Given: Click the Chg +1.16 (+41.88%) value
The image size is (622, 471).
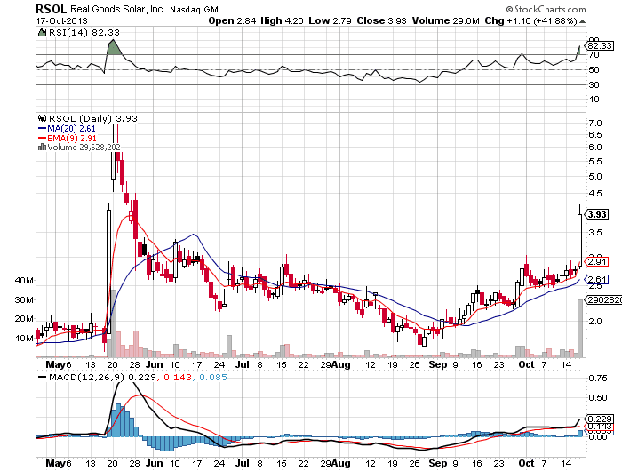Looking at the screenshot, I should (530, 21).
